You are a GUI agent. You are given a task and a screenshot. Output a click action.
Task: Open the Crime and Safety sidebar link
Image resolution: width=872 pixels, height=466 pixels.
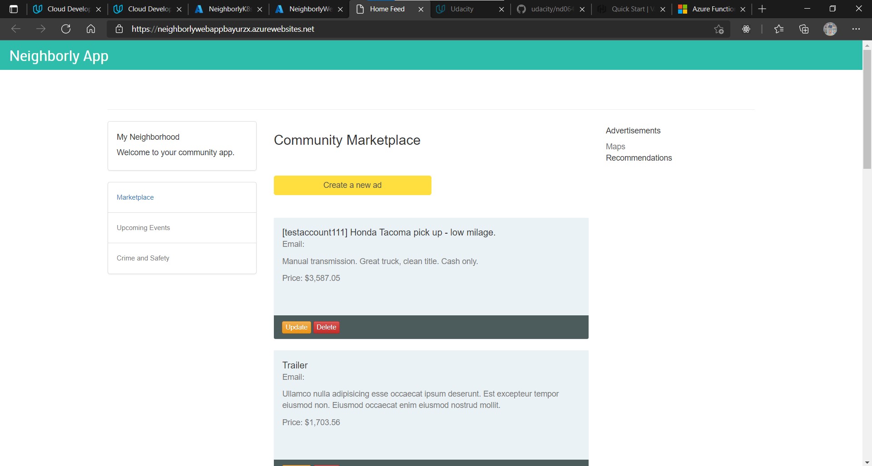143,258
